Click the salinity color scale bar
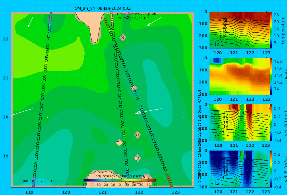287x195 pixels. point(271,76)
